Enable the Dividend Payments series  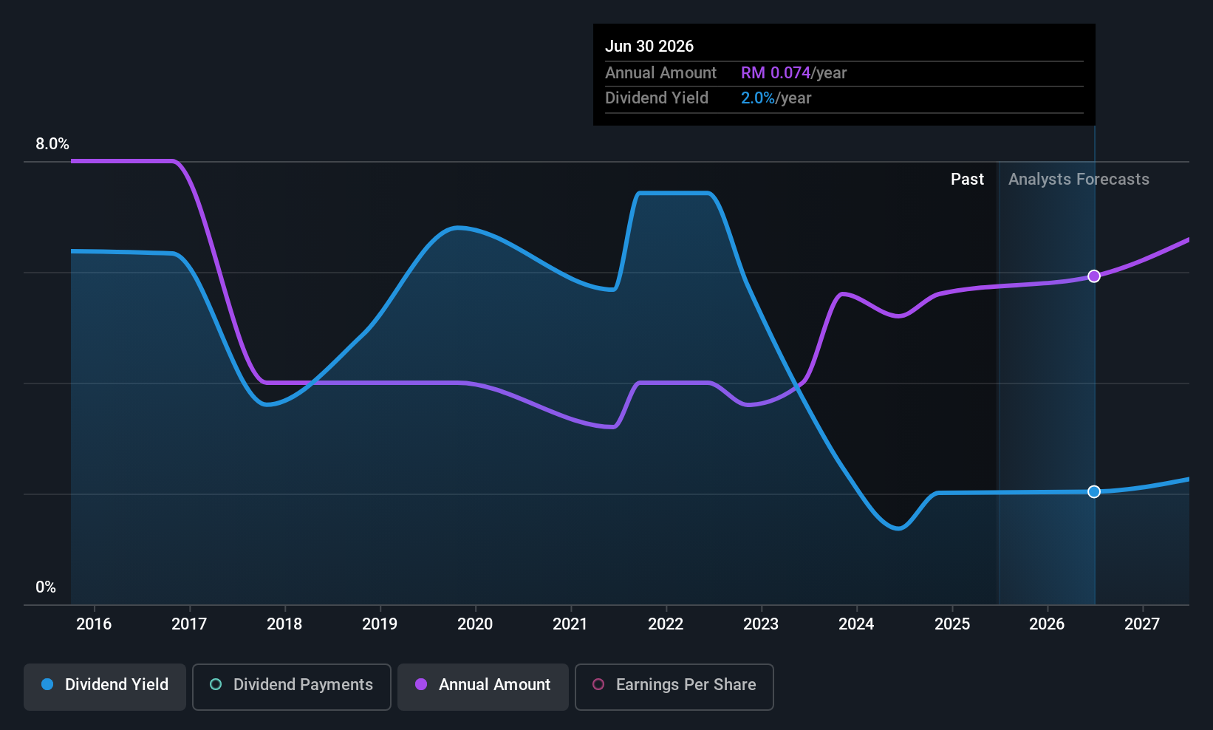[291, 686]
